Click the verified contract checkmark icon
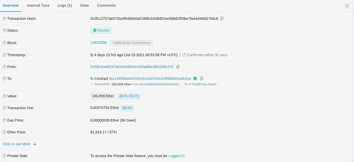354x162 pixels. click(x=195, y=79)
